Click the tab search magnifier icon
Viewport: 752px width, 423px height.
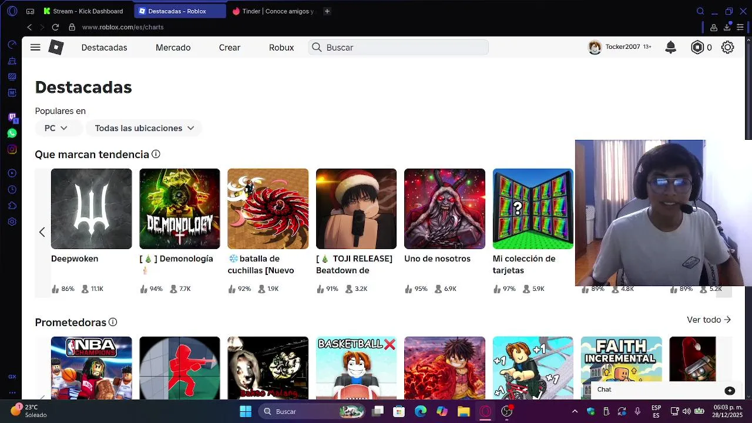click(x=700, y=11)
